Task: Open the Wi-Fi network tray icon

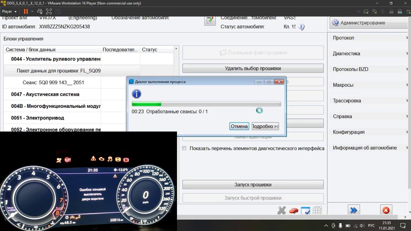Action: click(355, 226)
